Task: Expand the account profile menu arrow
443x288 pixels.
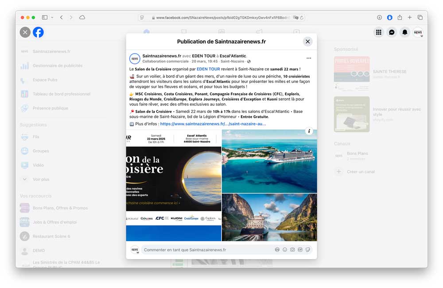Action: 421,36
